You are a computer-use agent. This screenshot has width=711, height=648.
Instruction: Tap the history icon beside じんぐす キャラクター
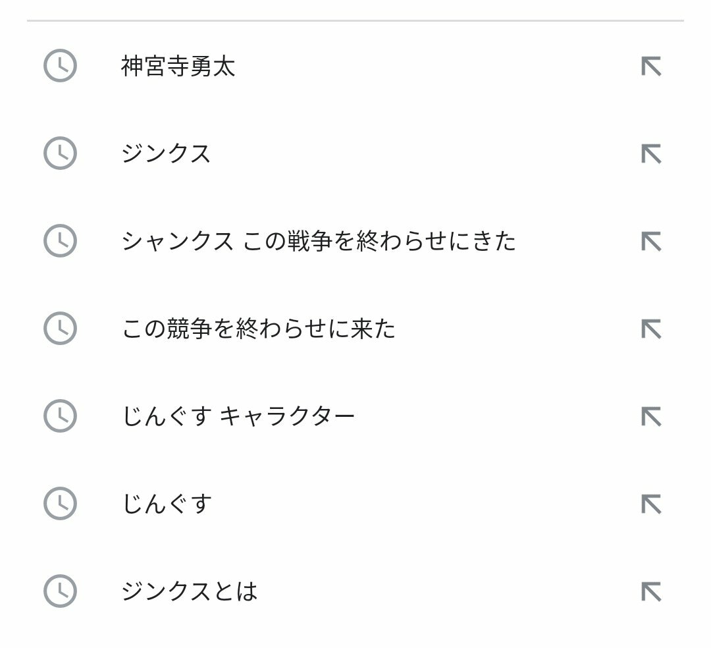(x=60, y=416)
